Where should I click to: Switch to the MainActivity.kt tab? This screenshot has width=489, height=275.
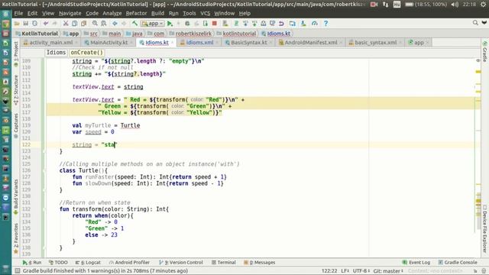[108, 43]
